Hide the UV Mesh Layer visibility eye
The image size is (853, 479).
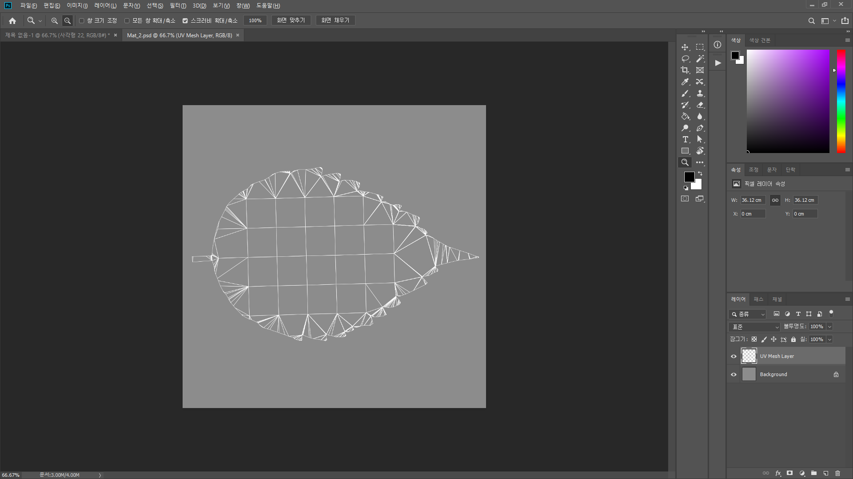pos(733,356)
